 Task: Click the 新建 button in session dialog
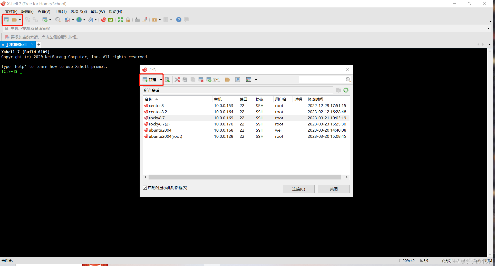[150, 80]
